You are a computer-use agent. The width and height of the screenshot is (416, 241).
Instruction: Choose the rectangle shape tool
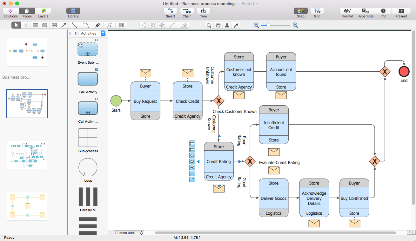pyautogui.click(x=35, y=25)
